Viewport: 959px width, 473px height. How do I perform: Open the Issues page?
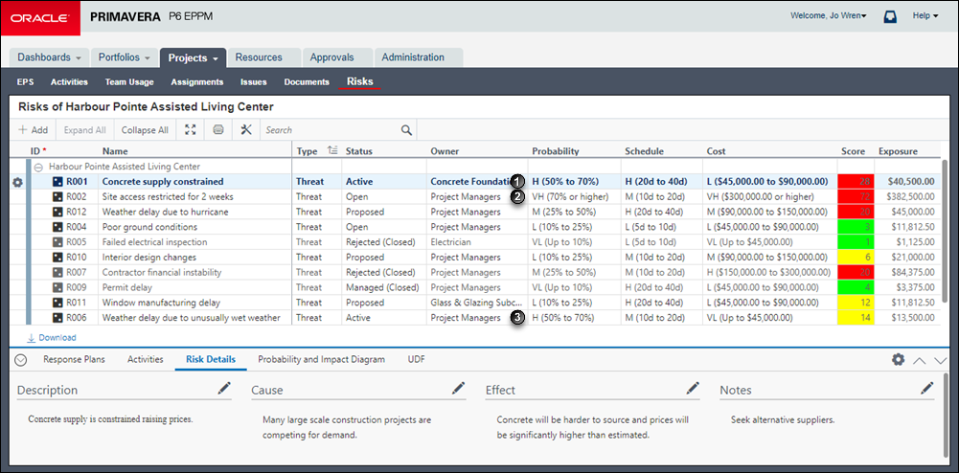tap(253, 82)
